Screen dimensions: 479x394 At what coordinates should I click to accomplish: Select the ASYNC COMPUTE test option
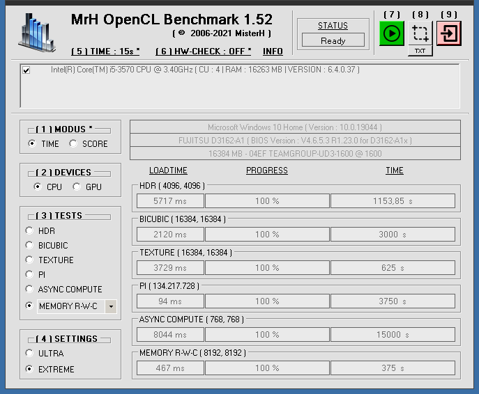[29, 289]
